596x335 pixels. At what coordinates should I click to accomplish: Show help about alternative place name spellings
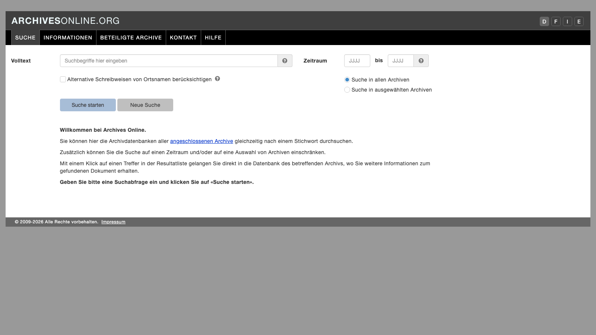pyautogui.click(x=218, y=79)
